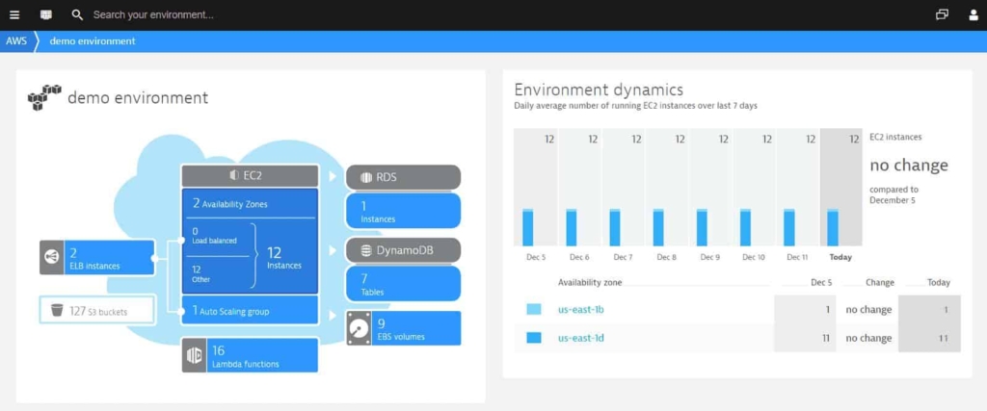Open the user profile icon
The image size is (987, 411).
tap(974, 15)
